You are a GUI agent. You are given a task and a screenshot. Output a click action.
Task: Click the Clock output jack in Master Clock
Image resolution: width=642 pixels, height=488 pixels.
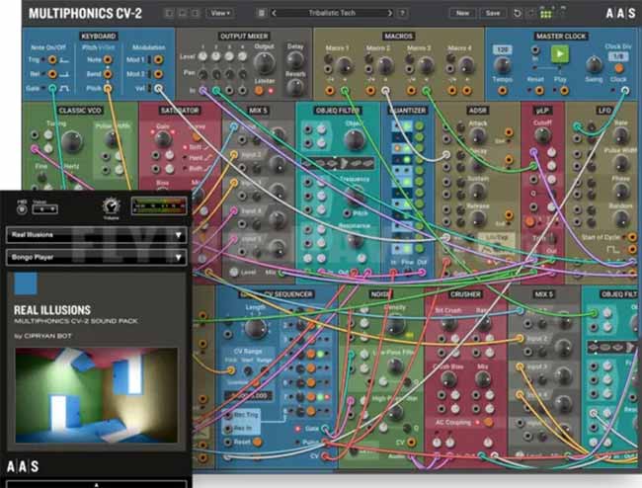click(625, 91)
